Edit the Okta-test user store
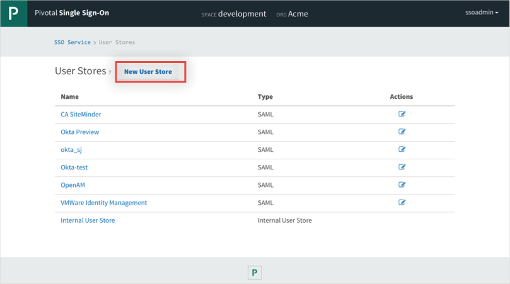 (402, 167)
